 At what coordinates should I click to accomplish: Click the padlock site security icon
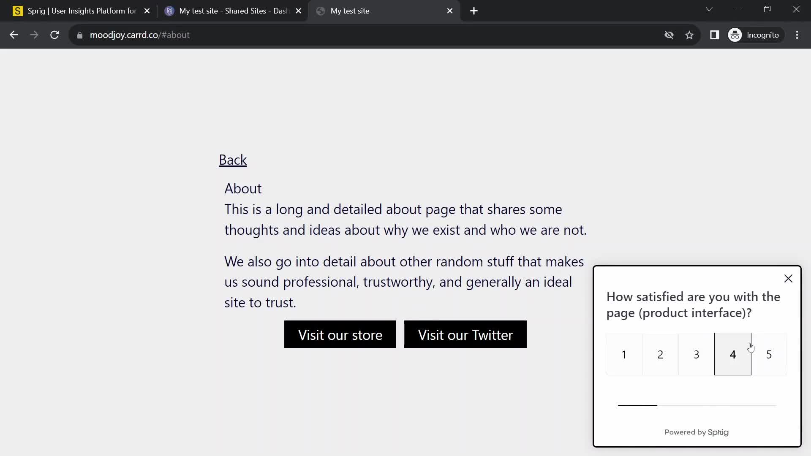point(79,35)
